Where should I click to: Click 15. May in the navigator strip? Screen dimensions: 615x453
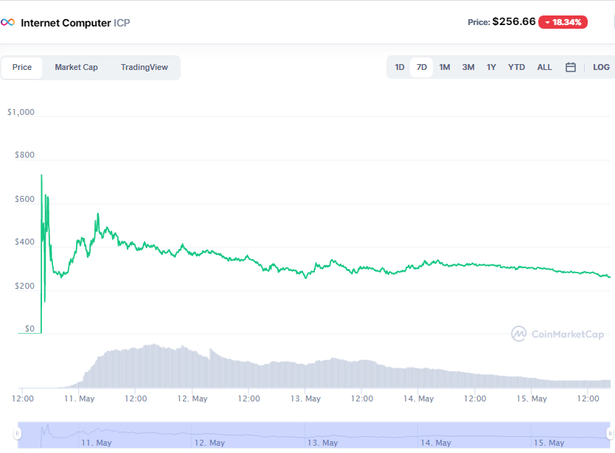click(549, 443)
